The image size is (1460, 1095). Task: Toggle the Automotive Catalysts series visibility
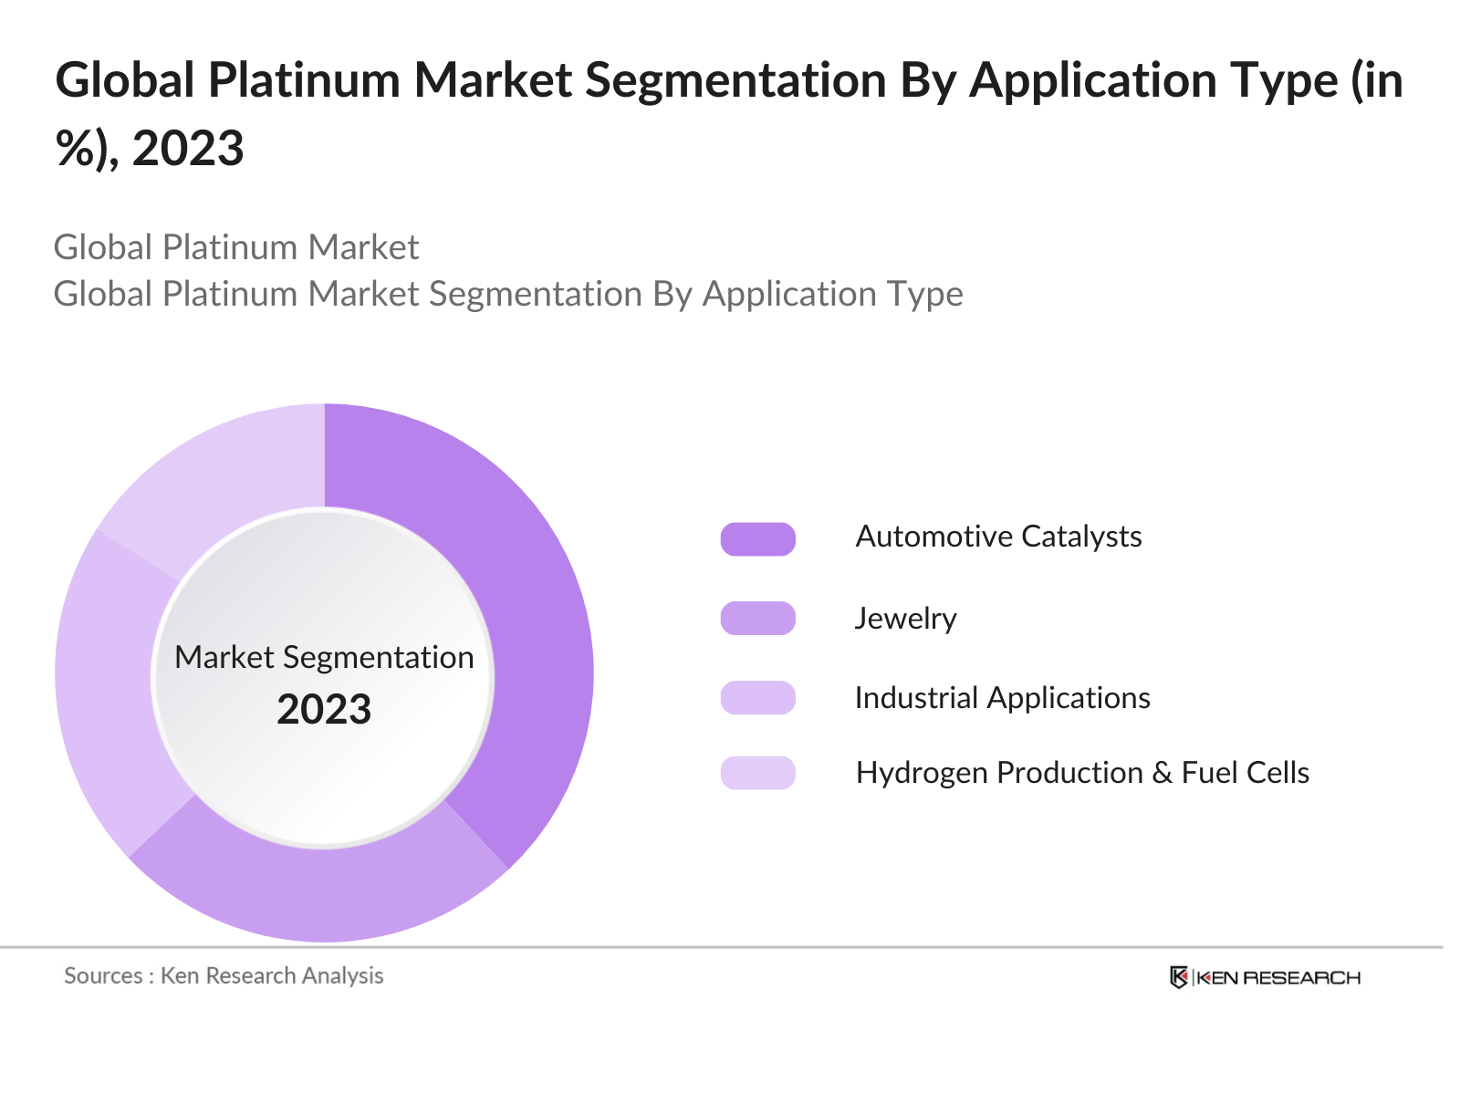pos(756,537)
